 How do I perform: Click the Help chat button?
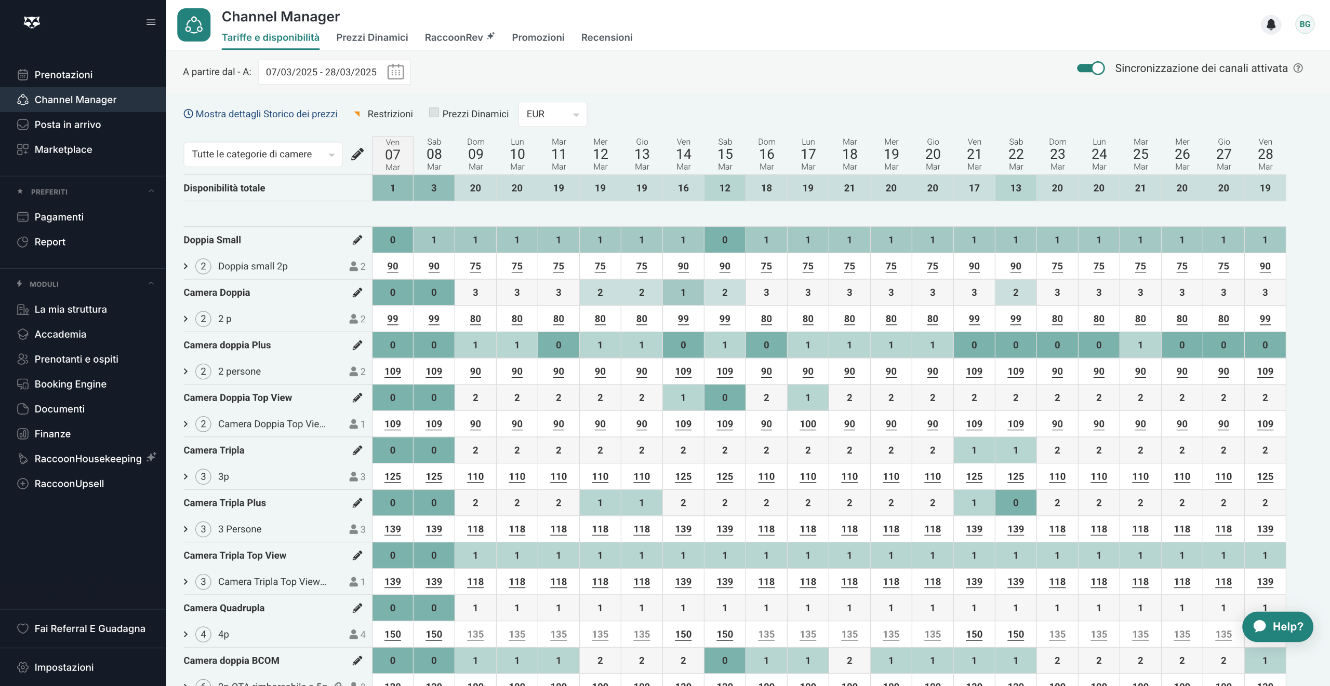point(1278,626)
